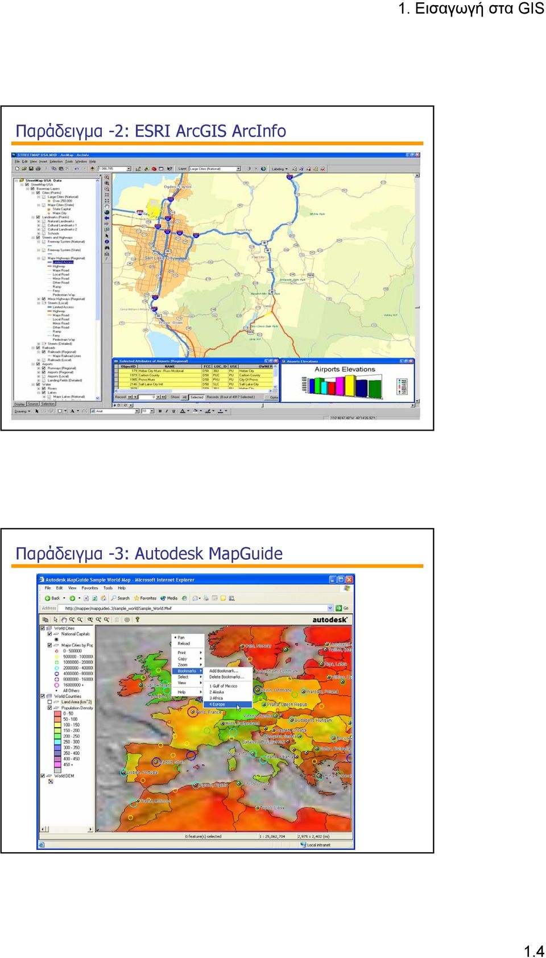Toggle Population Density checkbox in MapGuide legend
The height and width of the screenshot is (958, 546).
49,708
